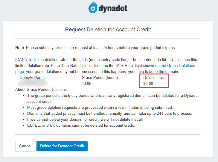Click the Dynadot flame logo icon
Viewport: 218px width, 162px height.
[93, 7]
